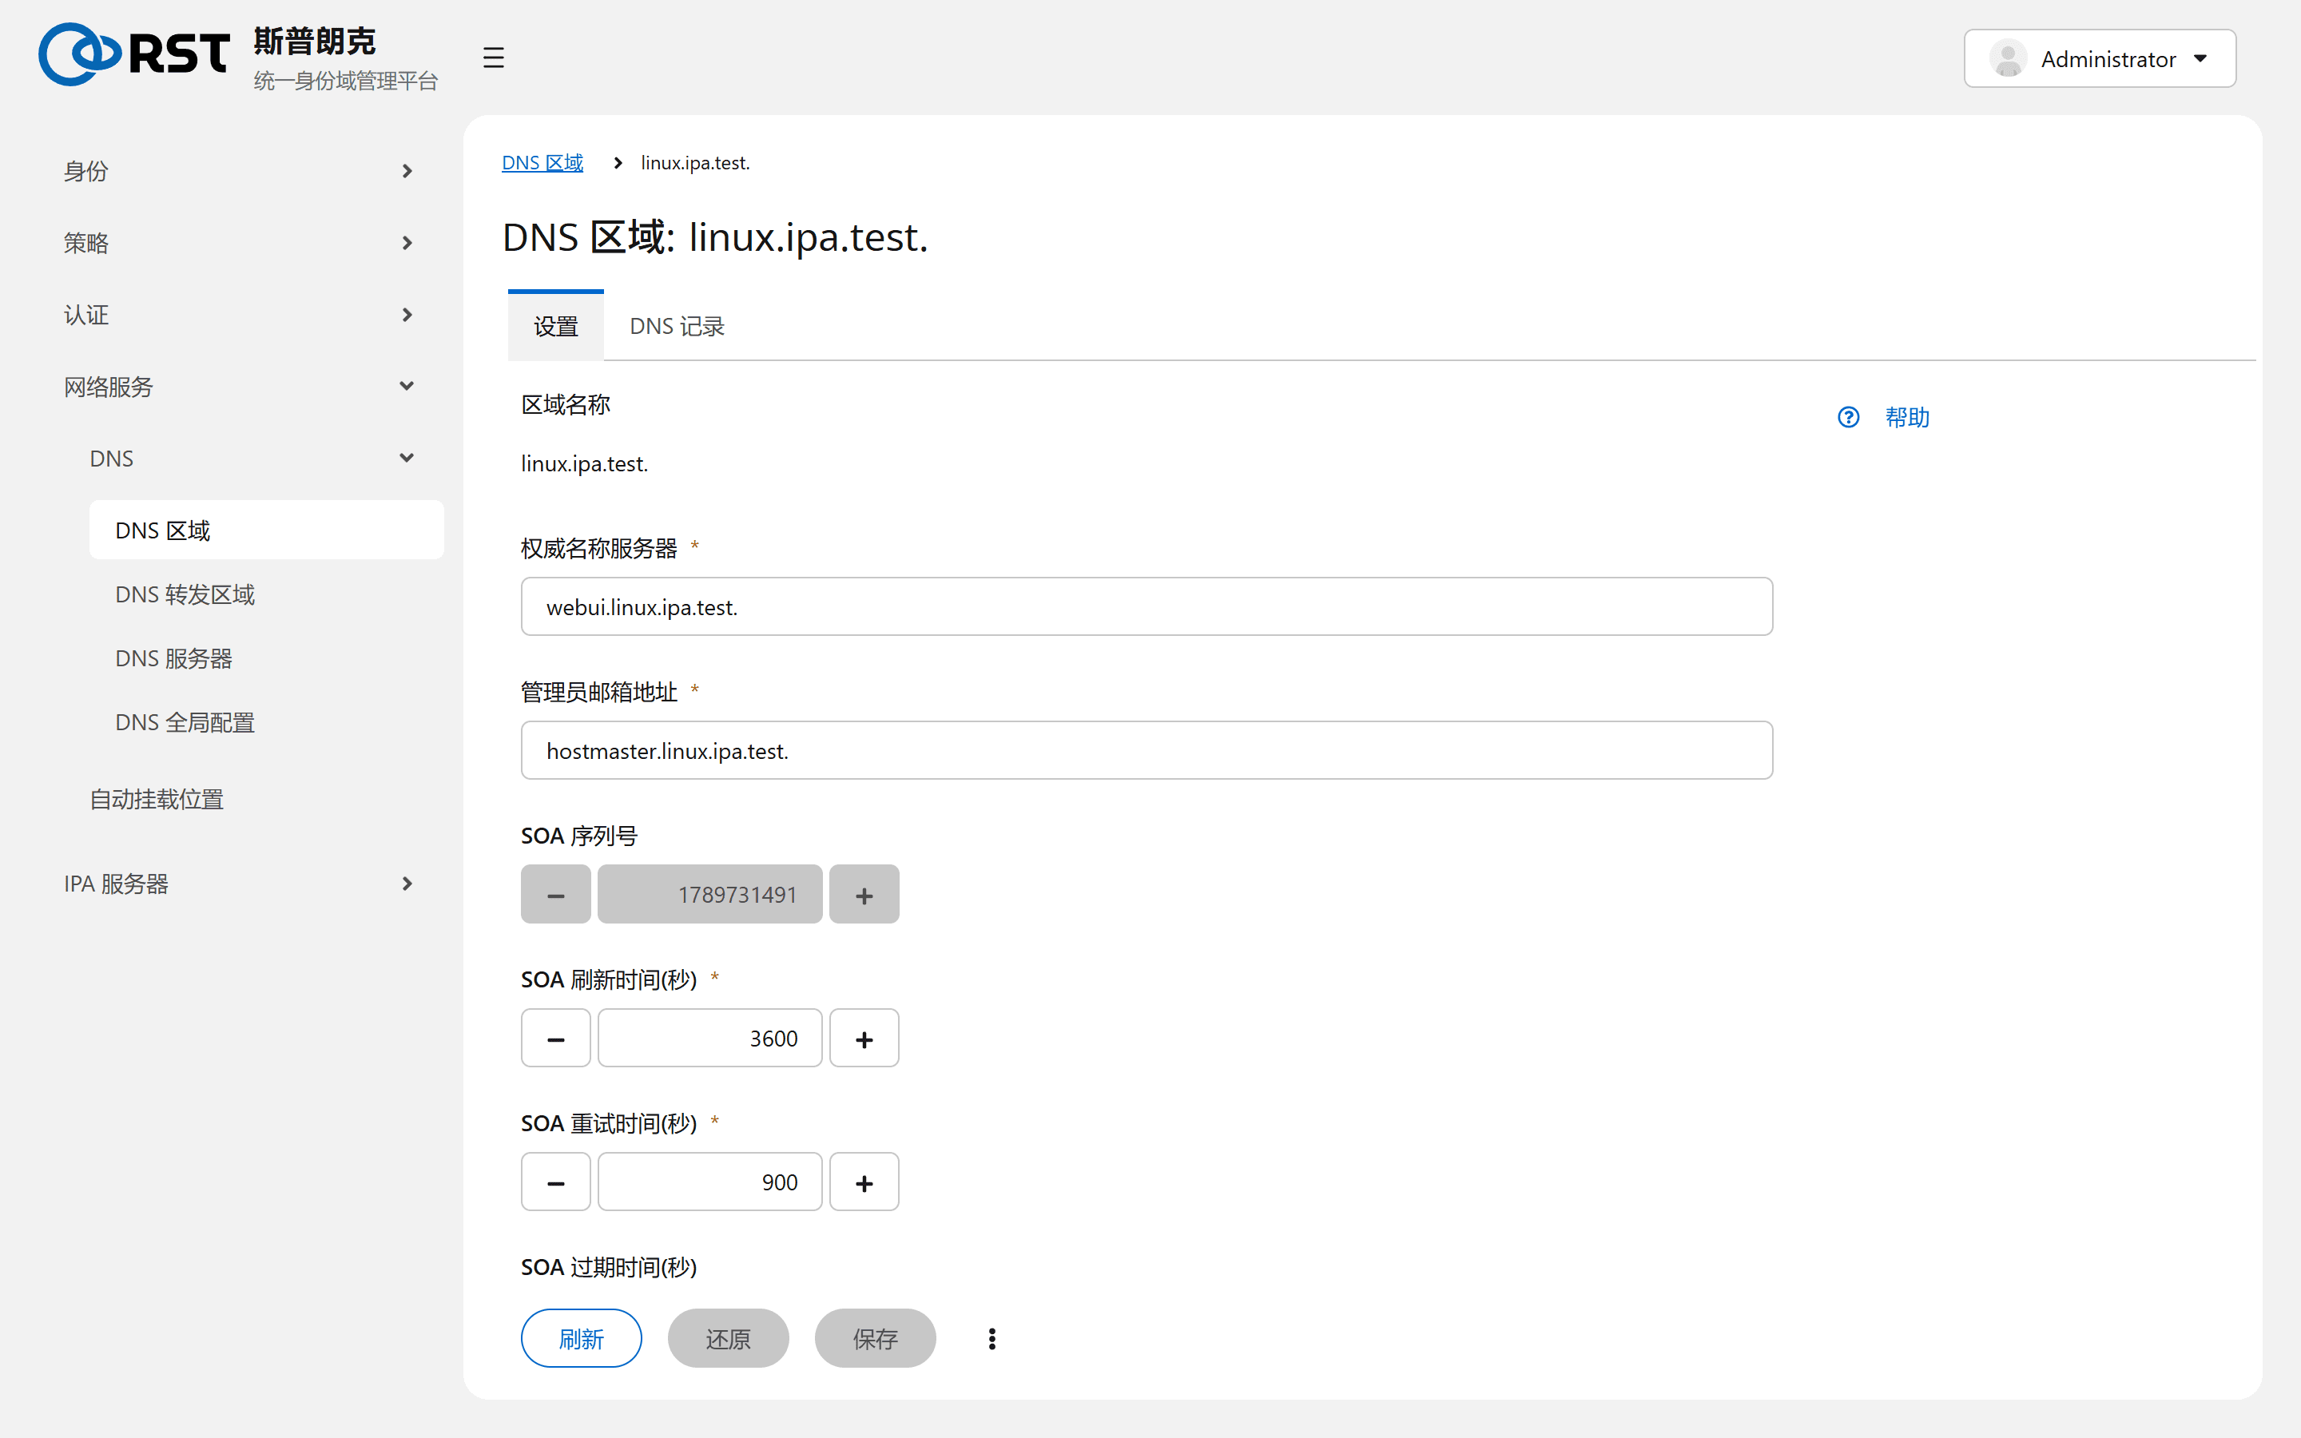The image size is (2301, 1438).
Task: Expand the 身份 sidebar section
Action: pyautogui.click(x=239, y=171)
